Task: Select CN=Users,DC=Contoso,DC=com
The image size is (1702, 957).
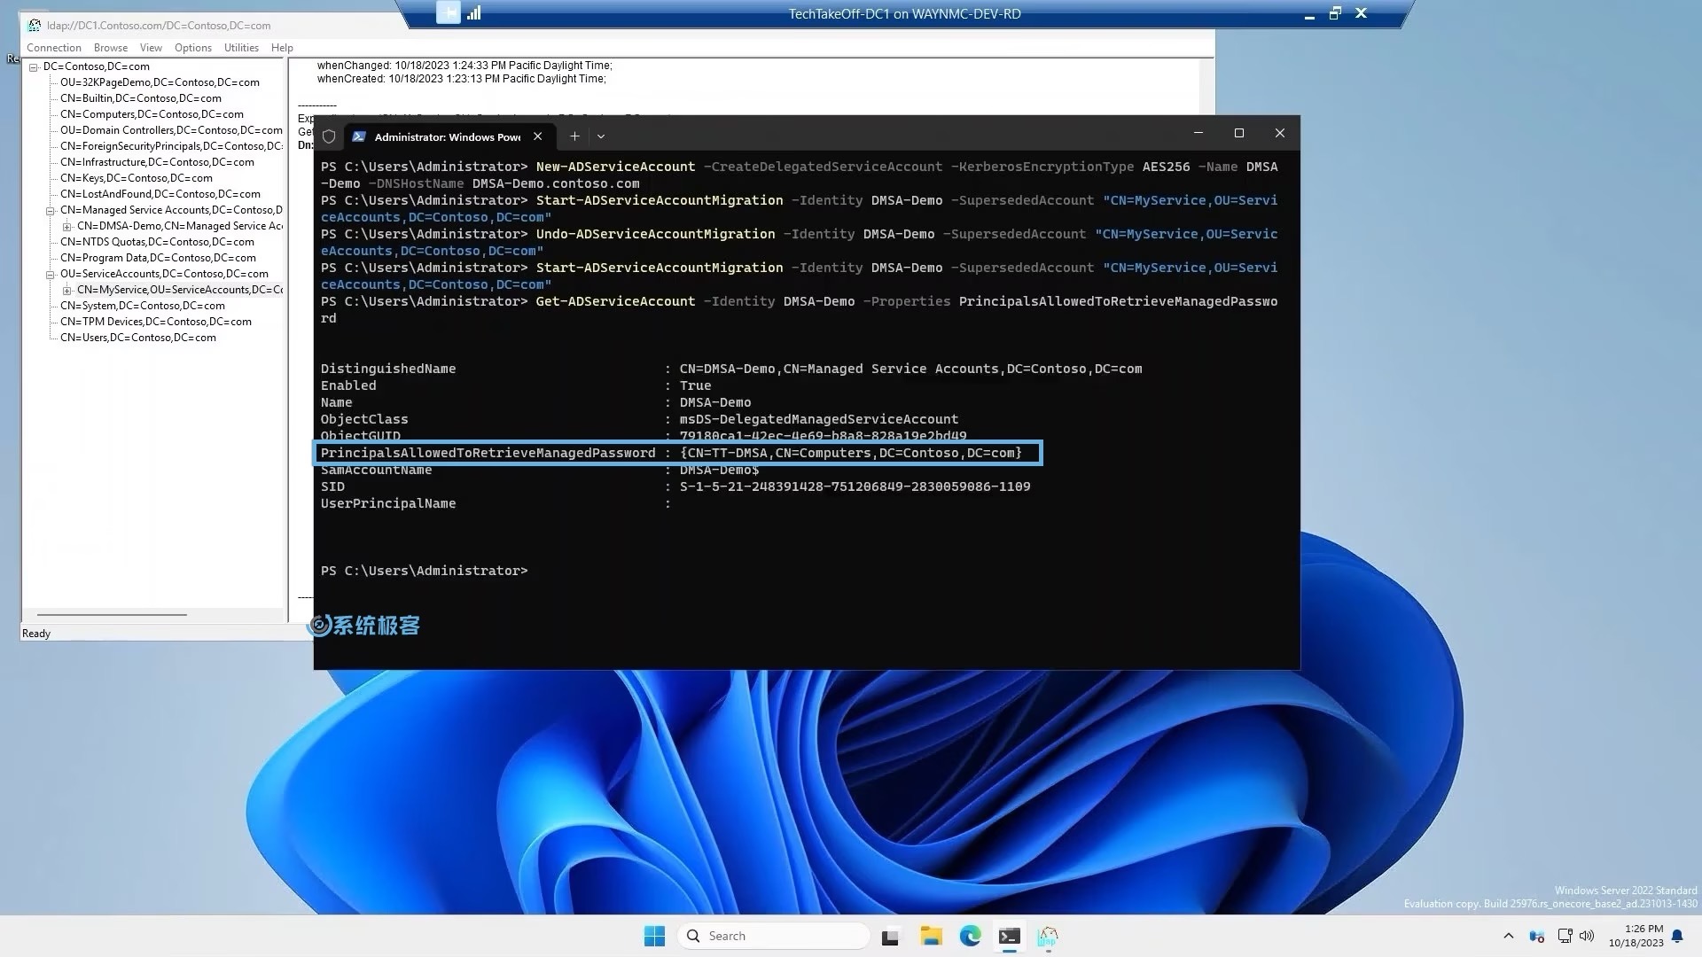Action: click(x=138, y=338)
